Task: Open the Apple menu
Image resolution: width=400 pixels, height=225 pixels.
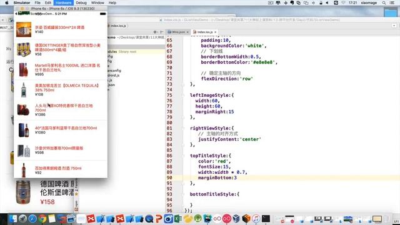Action: coord(7,2)
